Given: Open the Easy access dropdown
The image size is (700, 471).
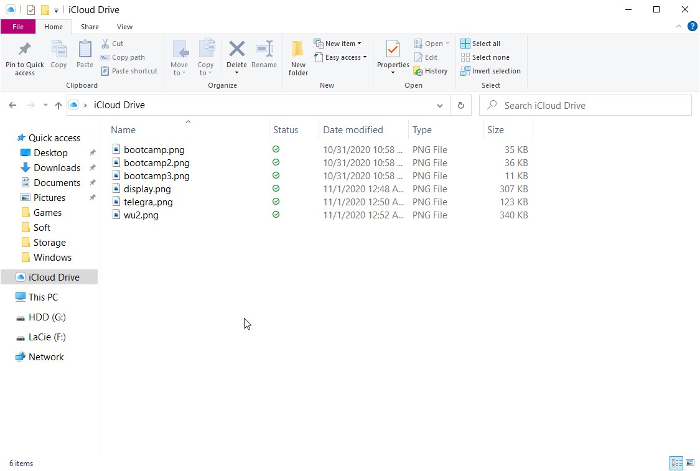Looking at the screenshot, I should pyautogui.click(x=340, y=57).
